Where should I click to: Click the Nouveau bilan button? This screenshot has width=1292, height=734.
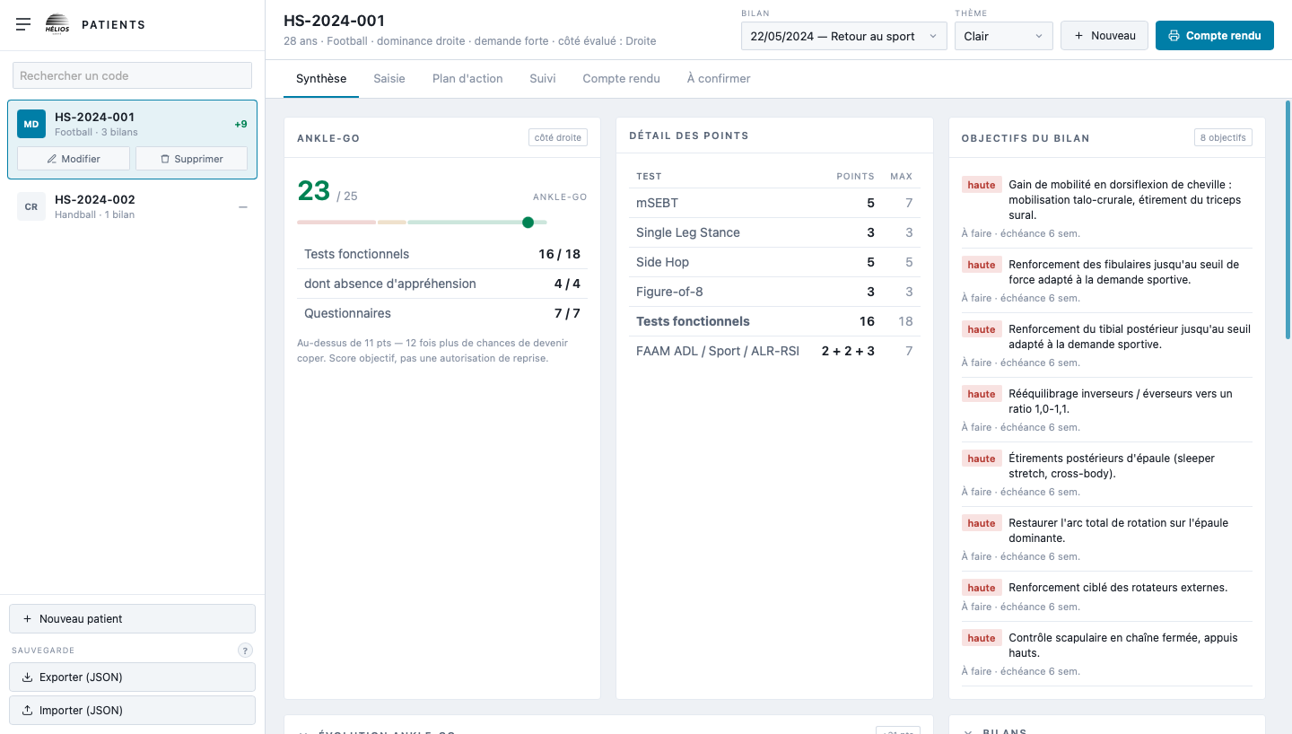[x=1104, y=36]
